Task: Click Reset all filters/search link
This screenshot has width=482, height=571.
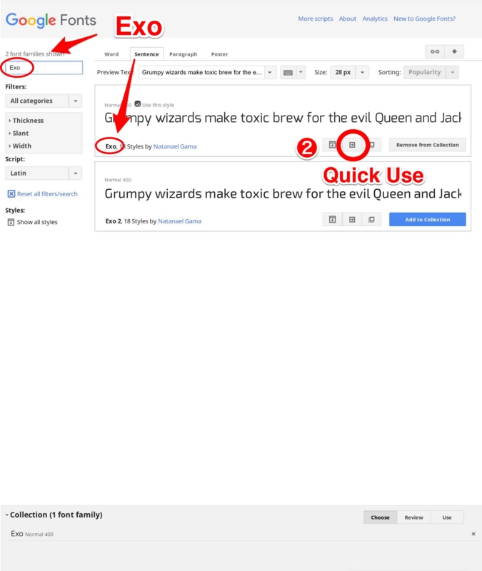Action: pyautogui.click(x=47, y=194)
